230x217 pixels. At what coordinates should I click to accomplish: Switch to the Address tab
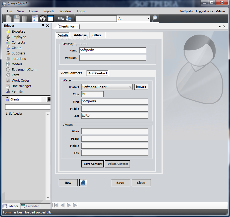[x=80, y=35]
